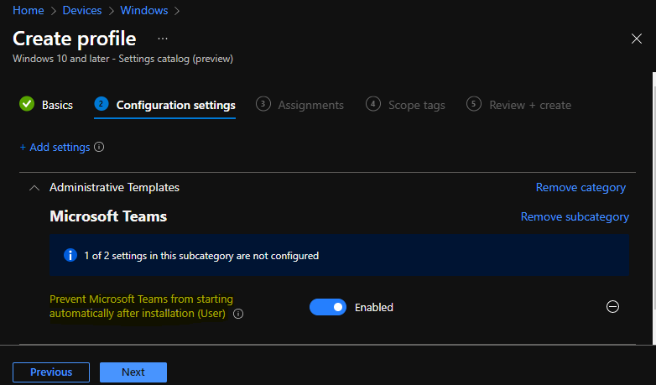Click the Home breadcrumb link
The height and width of the screenshot is (385, 656).
28,10
